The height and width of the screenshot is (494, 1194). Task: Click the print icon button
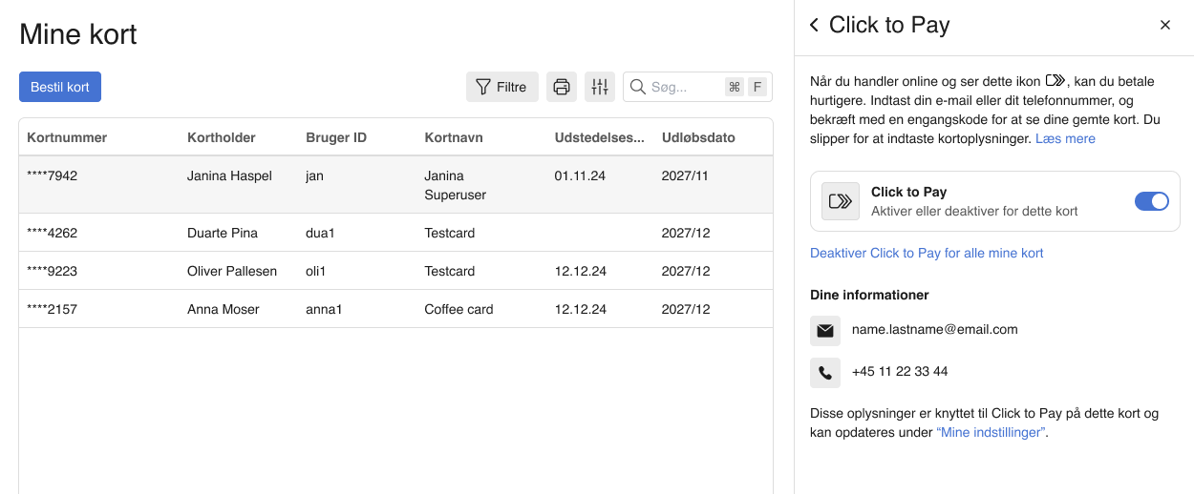[562, 87]
